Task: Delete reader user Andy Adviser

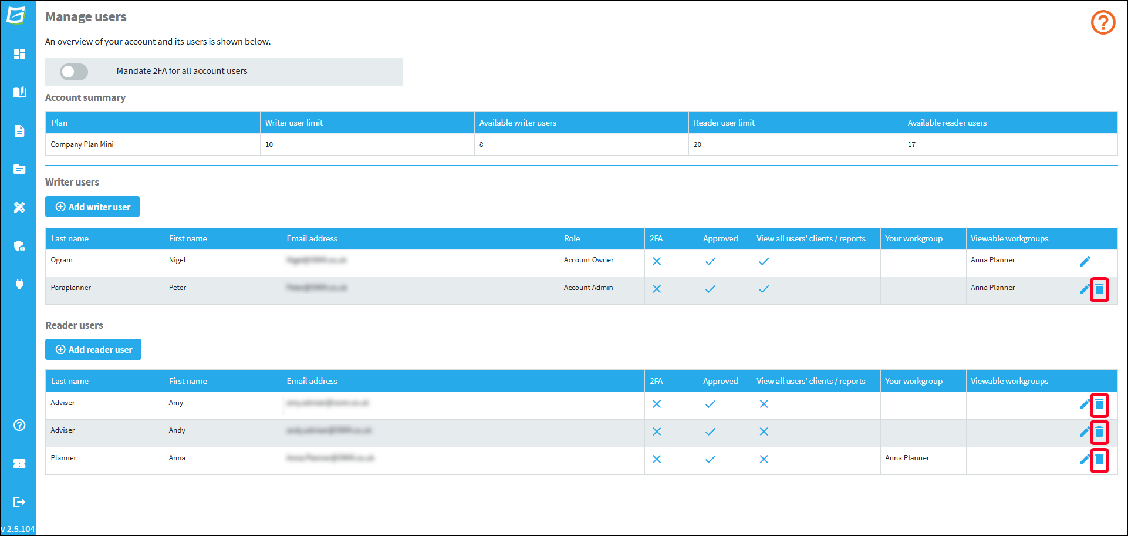Action: click(x=1099, y=432)
